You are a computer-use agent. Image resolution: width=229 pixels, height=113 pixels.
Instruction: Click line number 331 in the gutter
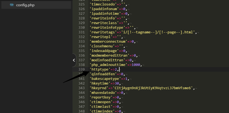[81, 32]
